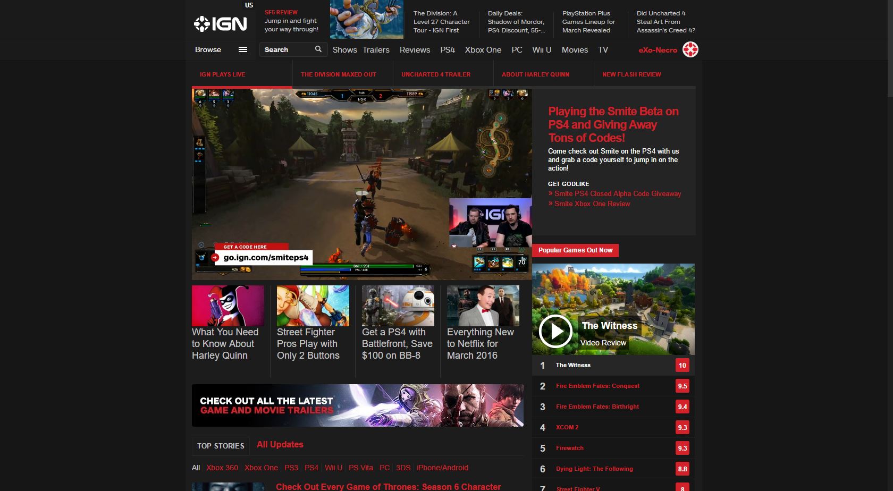This screenshot has width=893, height=491.
Task: Open the Movies section in the navigation
Action: point(575,49)
